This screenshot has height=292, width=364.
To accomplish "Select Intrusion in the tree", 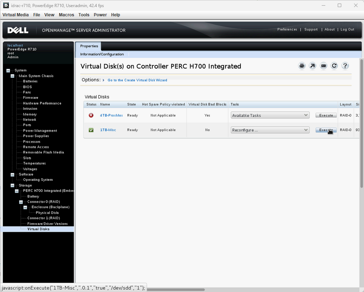I will 30,109.
